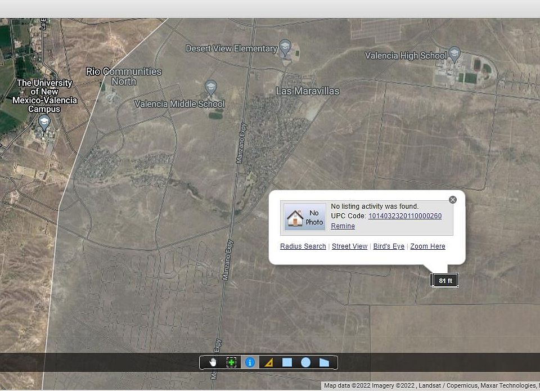Click the 81 ft measurement label
Image resolution: width=540 pixels, height=391 pixels.
click(445, 280)
